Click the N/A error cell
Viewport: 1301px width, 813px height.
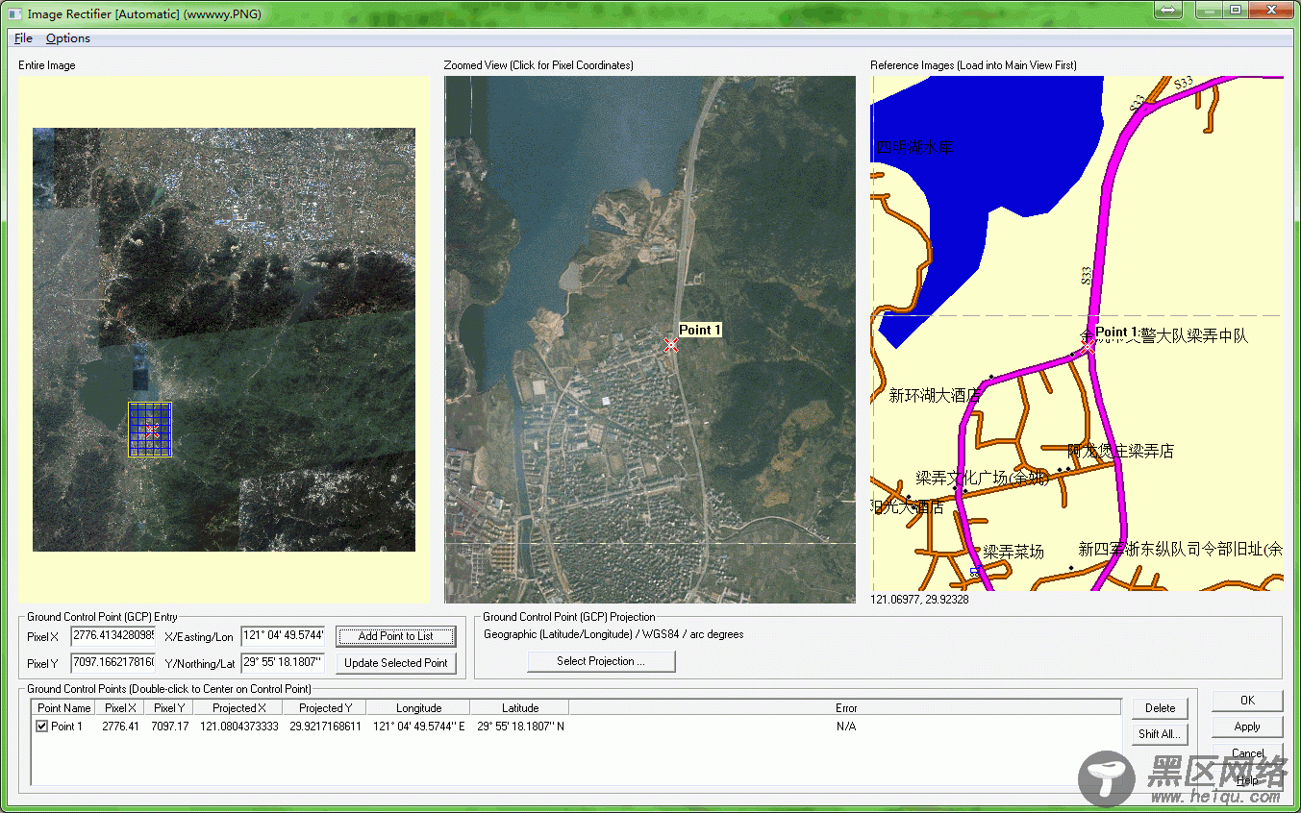845,727
